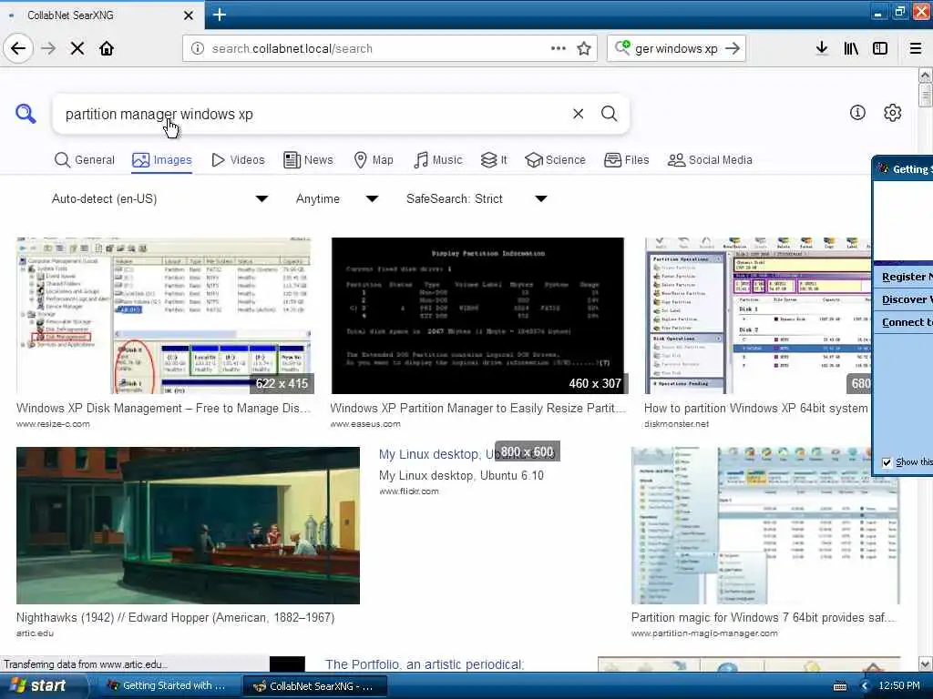Go back to the previous page
Image resolution: width=933 pixels, height=699 pixels.
coord(18,48)
